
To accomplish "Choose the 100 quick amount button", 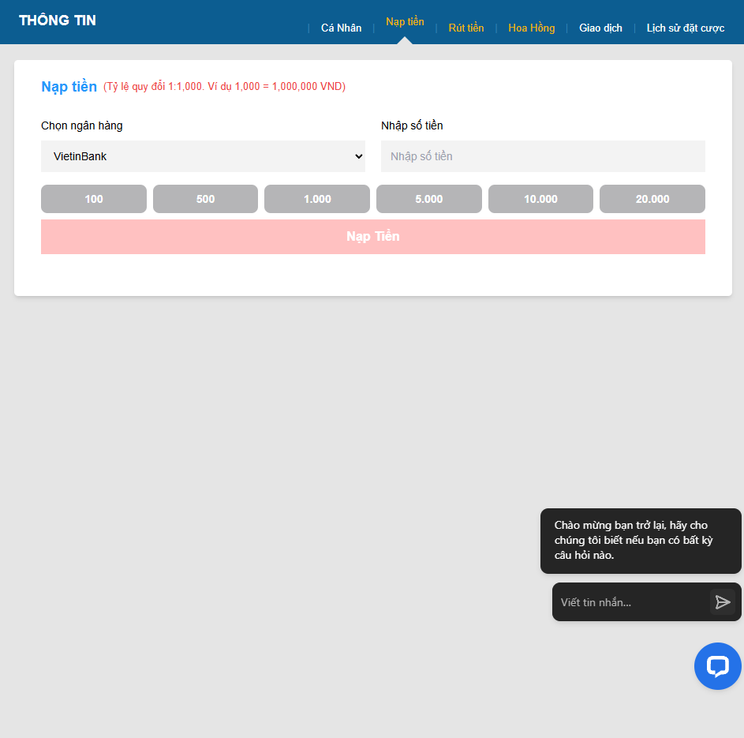I will [94, 199].
